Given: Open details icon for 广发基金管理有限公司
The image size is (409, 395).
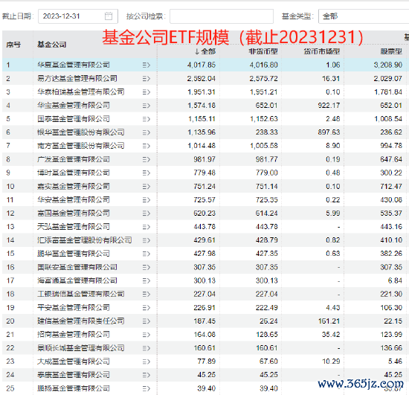Looking at the screenshot, I should pos(146,159).
